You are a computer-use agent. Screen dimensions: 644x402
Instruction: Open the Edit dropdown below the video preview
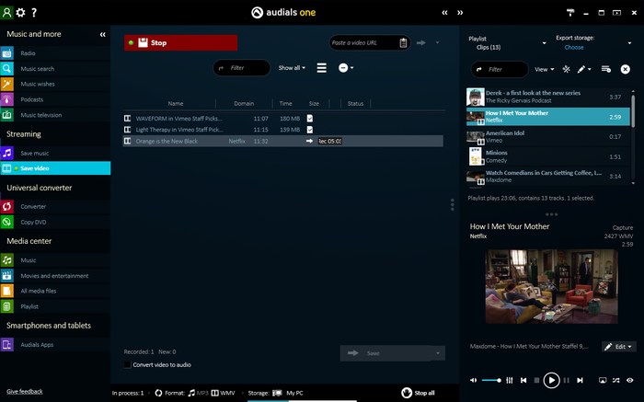[x=618, y=347]
